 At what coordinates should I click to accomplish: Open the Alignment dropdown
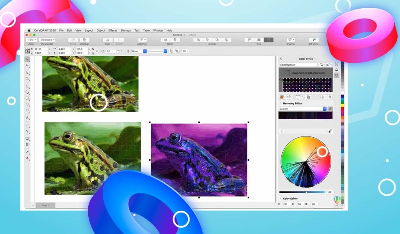142,40
